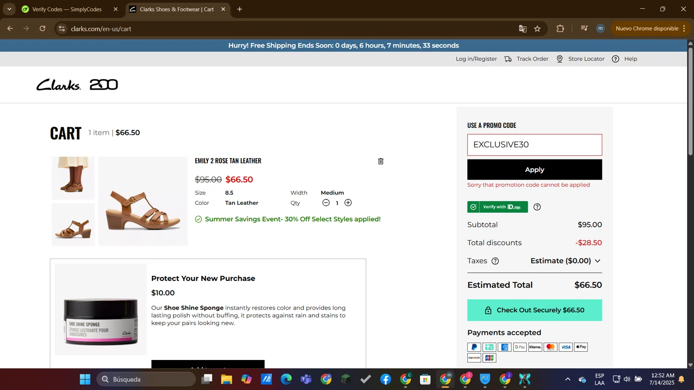The width and height of the screenshot is (694, 390).
Task: Click the Mastercard payment icon
Action: point(550,347)
